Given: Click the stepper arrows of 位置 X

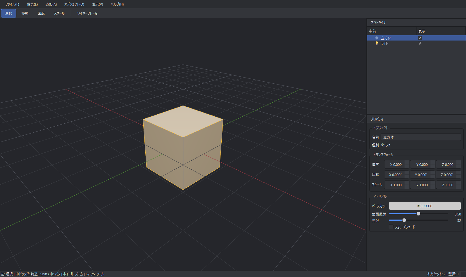Looking at the screenshot, I should coord(407,164).
